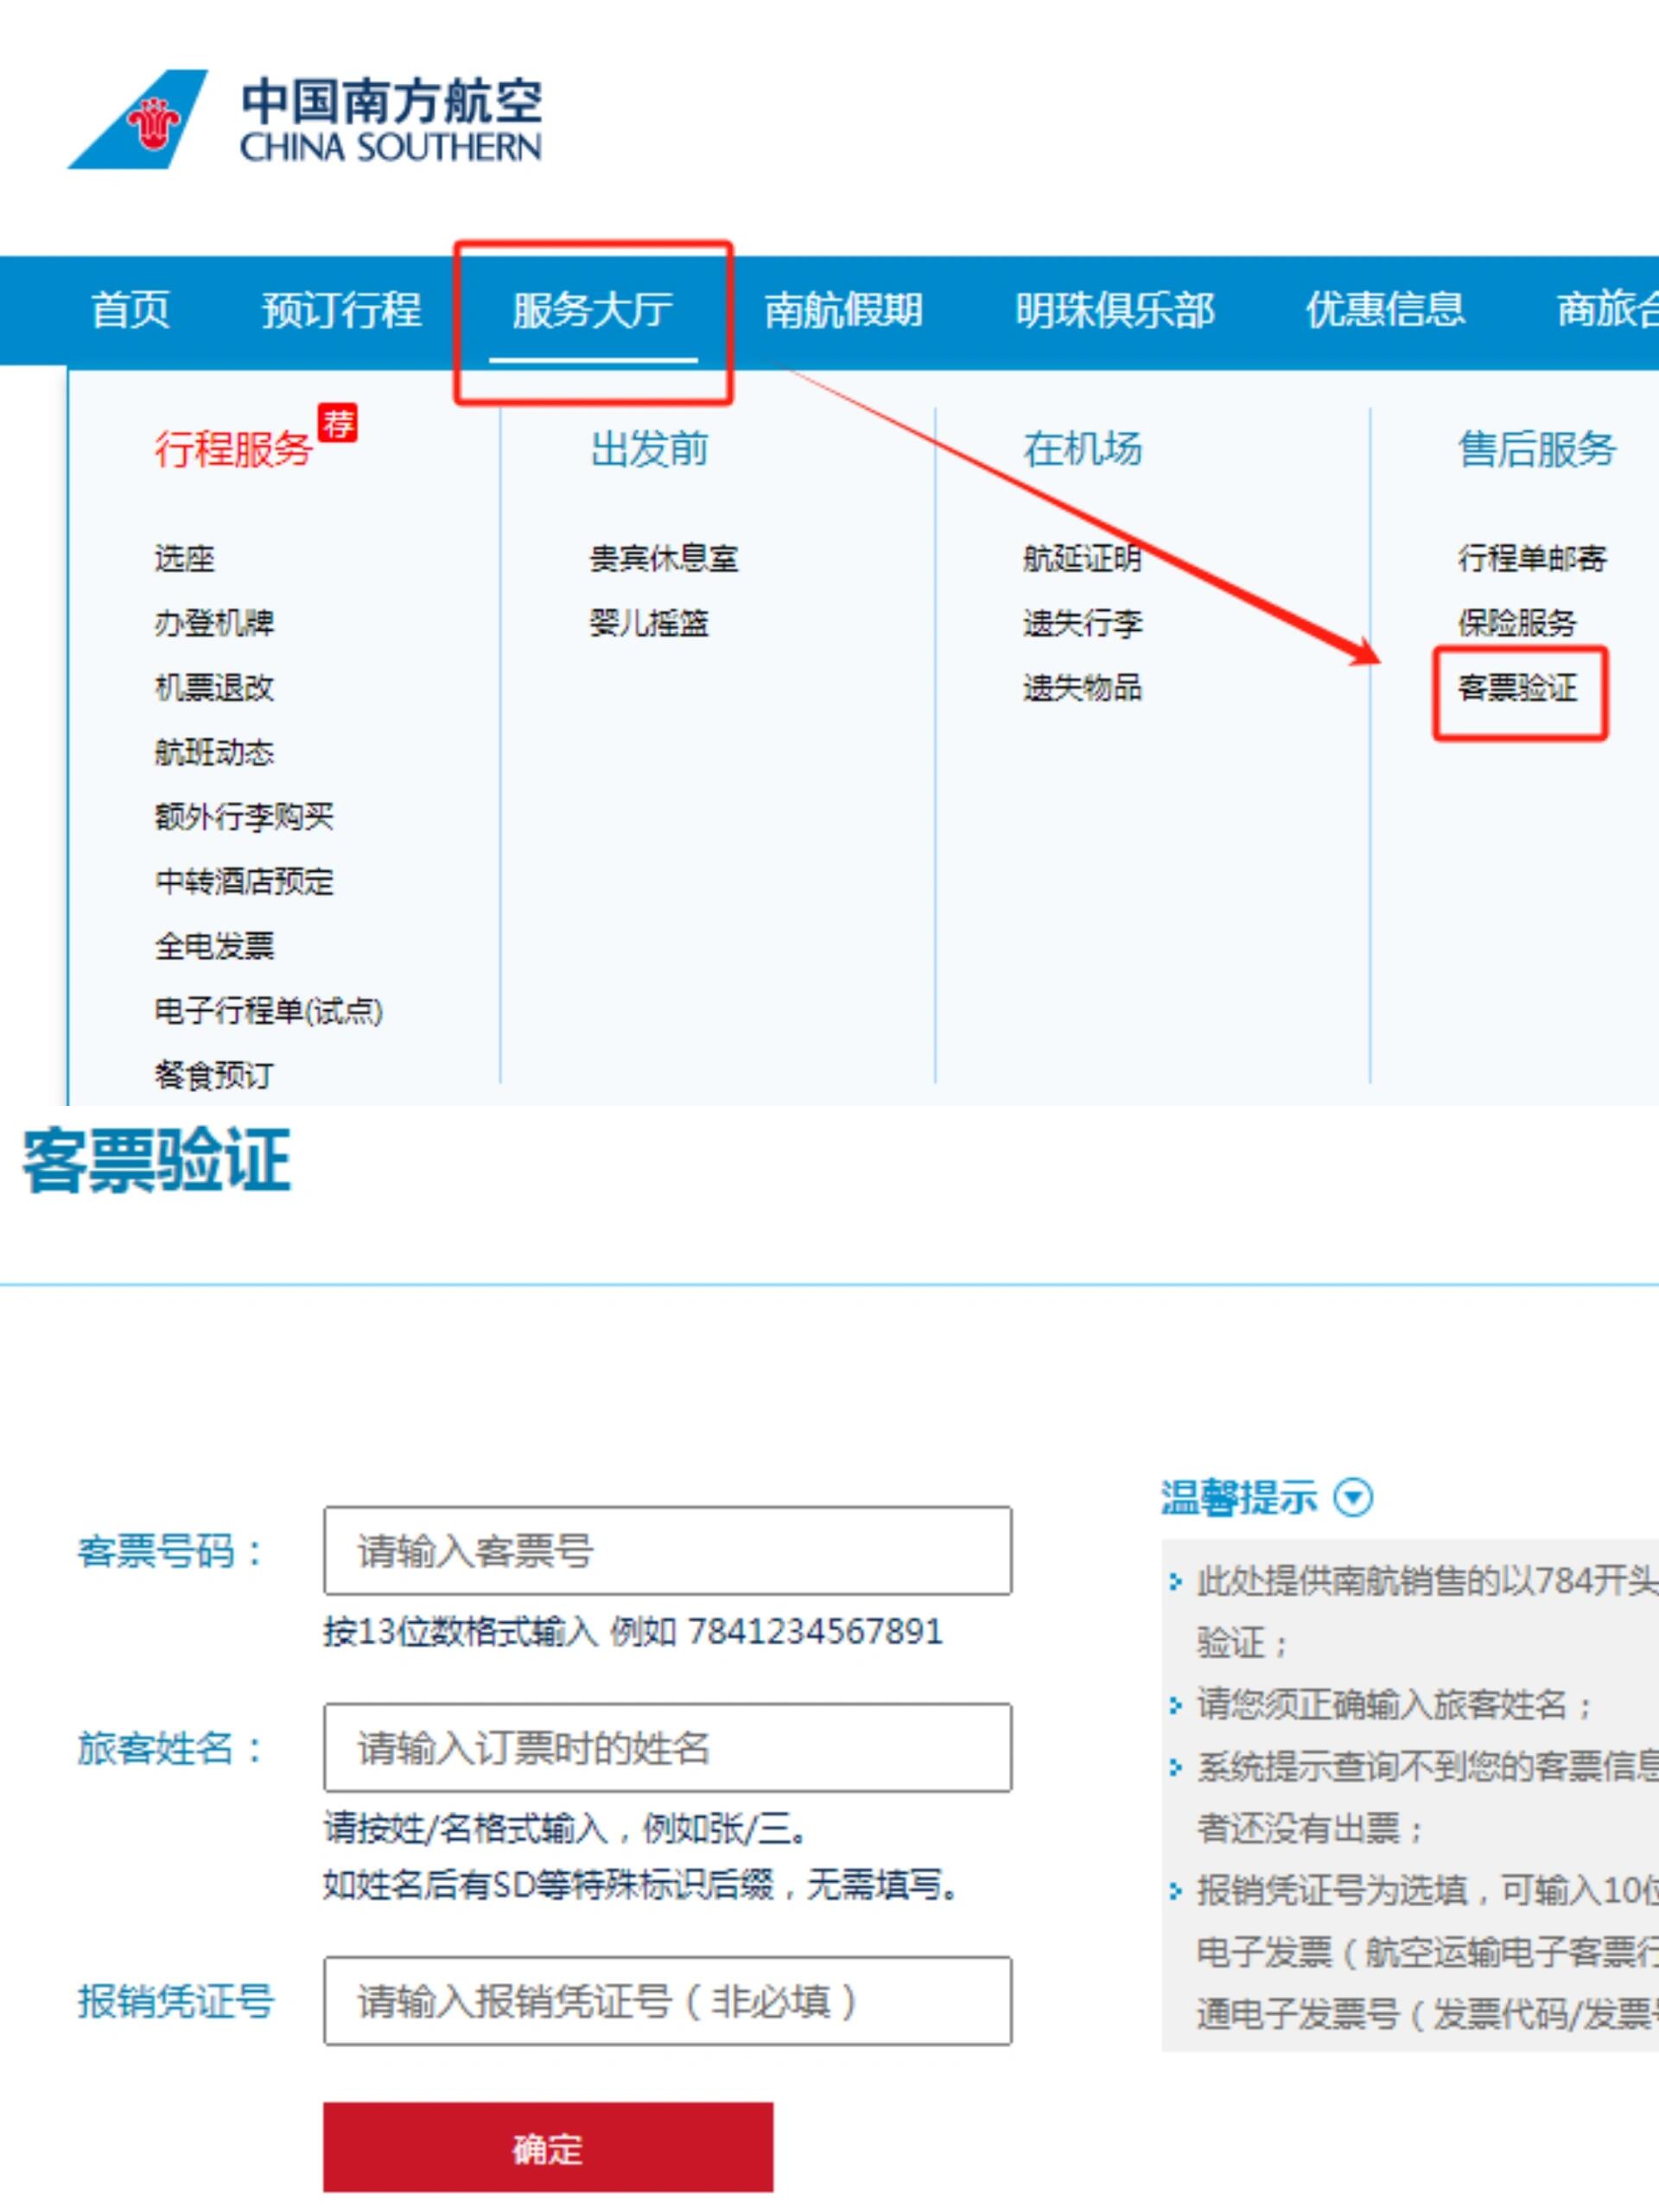This screenshot has height=2212, width=1659.
Task: Click the red 荐 badge icon
Action: (337, 423)
